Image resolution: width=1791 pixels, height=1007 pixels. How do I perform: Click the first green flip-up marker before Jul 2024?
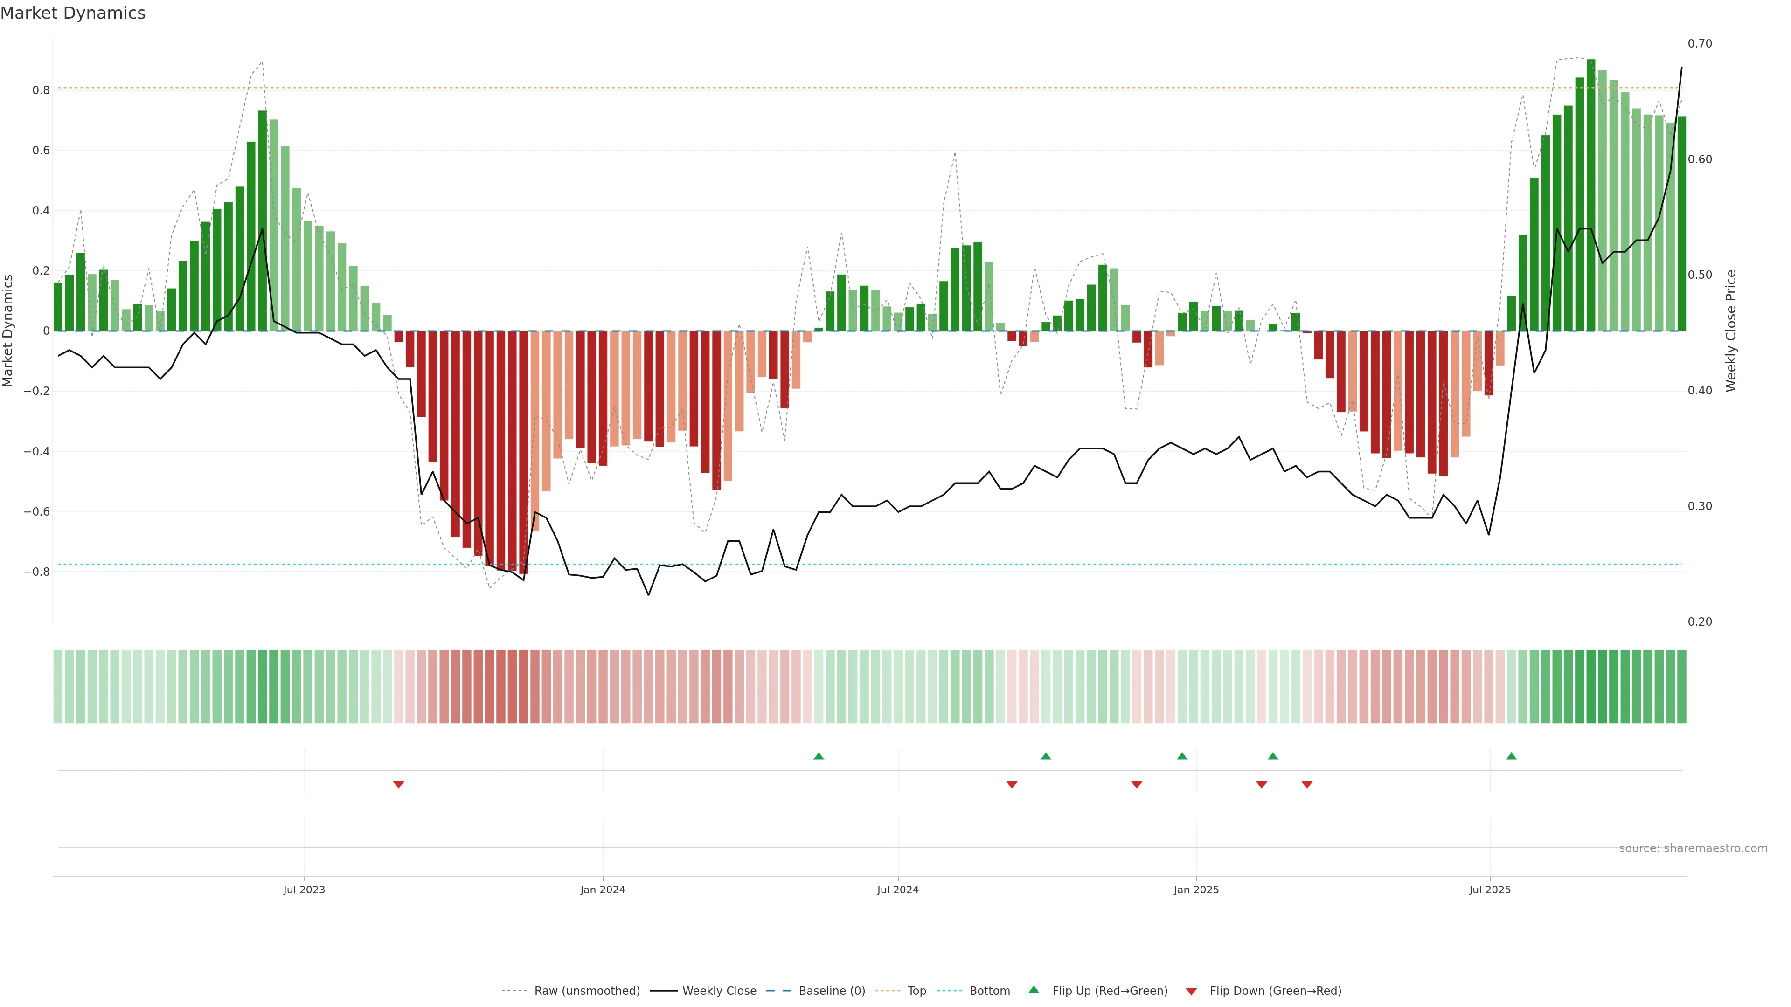pyautogui.click(x=819, y=756)
